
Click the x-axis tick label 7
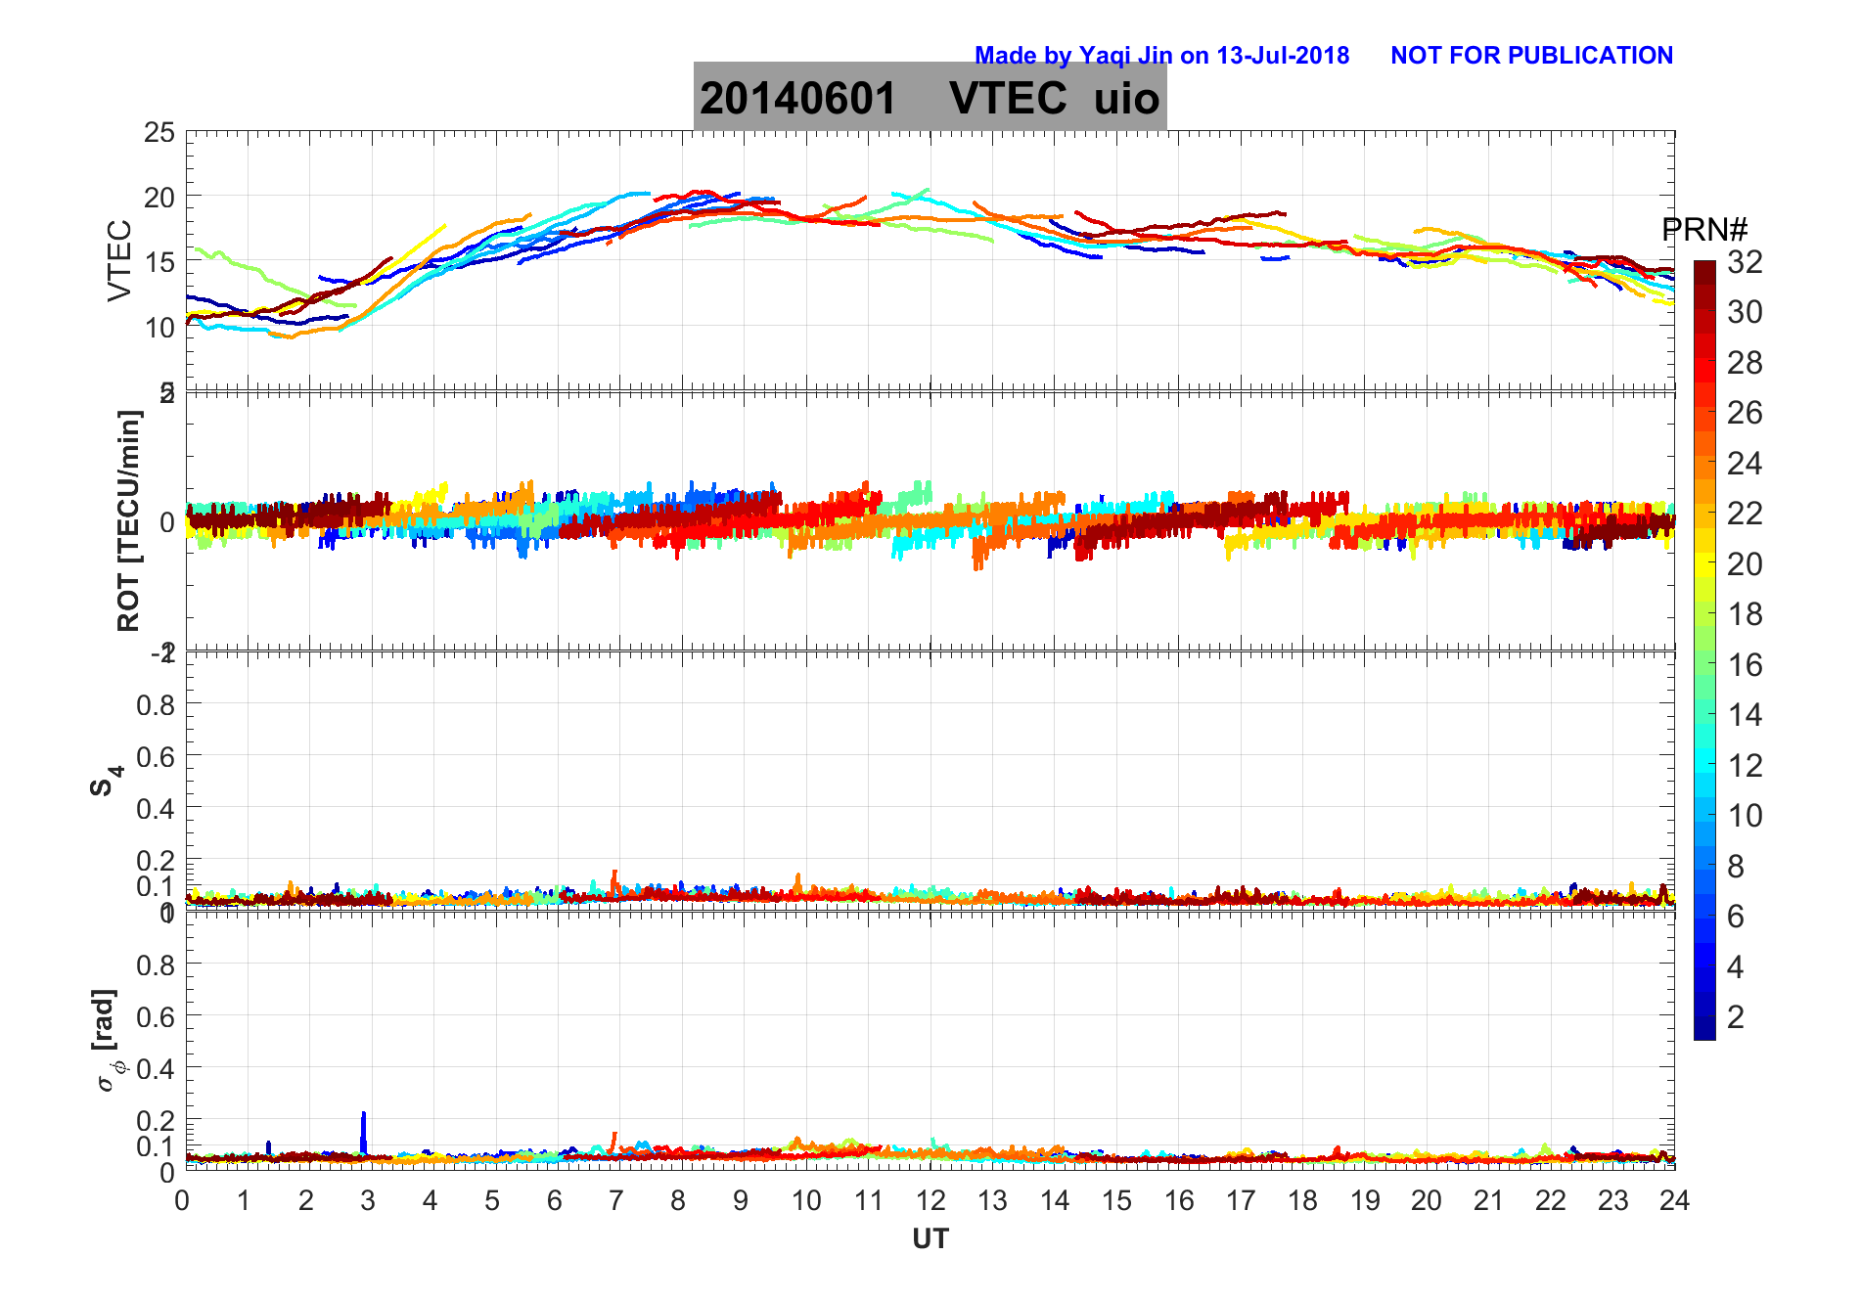pyautogui.click(x=616, y=1200)
